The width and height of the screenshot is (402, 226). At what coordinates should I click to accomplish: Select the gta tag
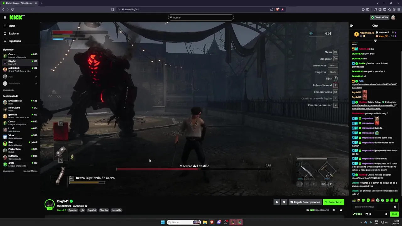point(82,210)
